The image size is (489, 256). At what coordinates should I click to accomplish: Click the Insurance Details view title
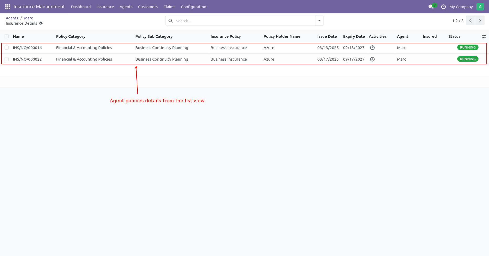tap(22, 23)
